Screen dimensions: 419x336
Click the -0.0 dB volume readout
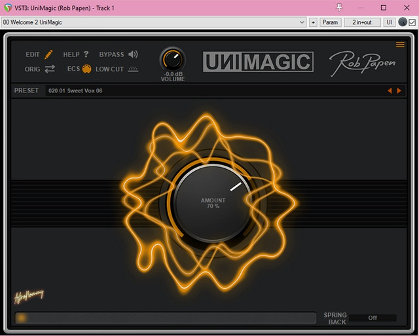[x=173, y=74]
